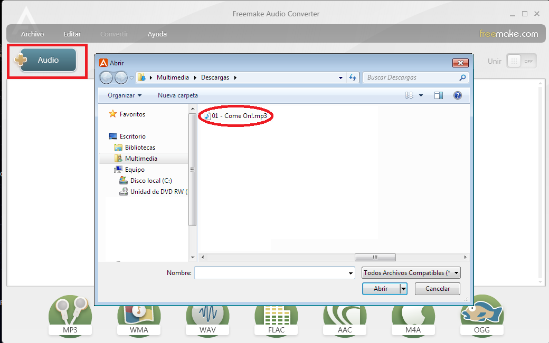
Task: Maximize the Freemake Audio Converter window
Action: [x=525, y=14]
